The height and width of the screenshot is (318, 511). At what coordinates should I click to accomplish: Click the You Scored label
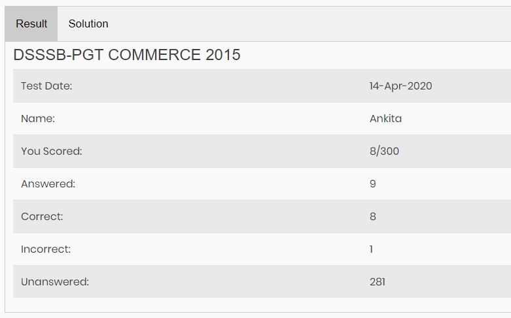pyautogui.click(x=52, y=151)
